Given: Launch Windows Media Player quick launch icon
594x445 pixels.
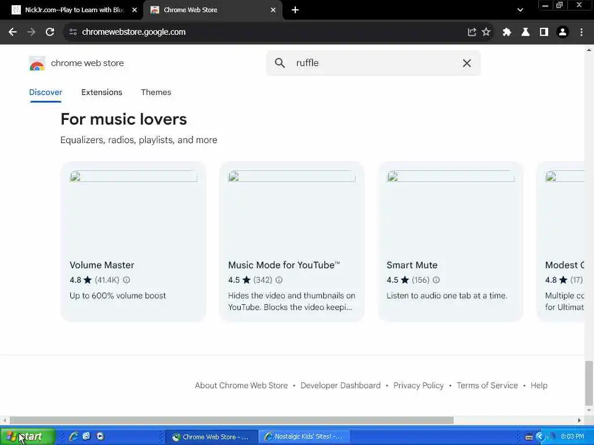Looking at the screenshot, I should point(100,436).
